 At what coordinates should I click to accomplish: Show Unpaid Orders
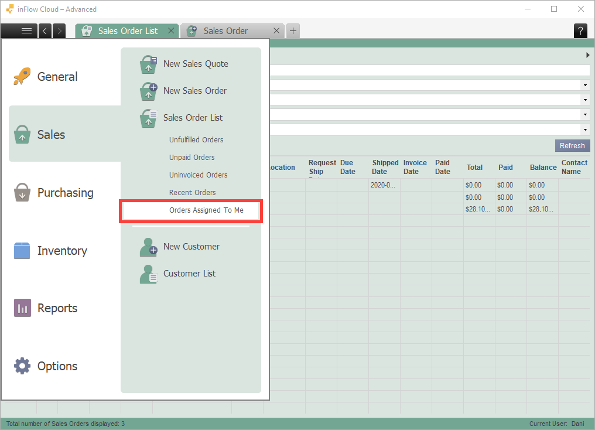click(192, 157)
